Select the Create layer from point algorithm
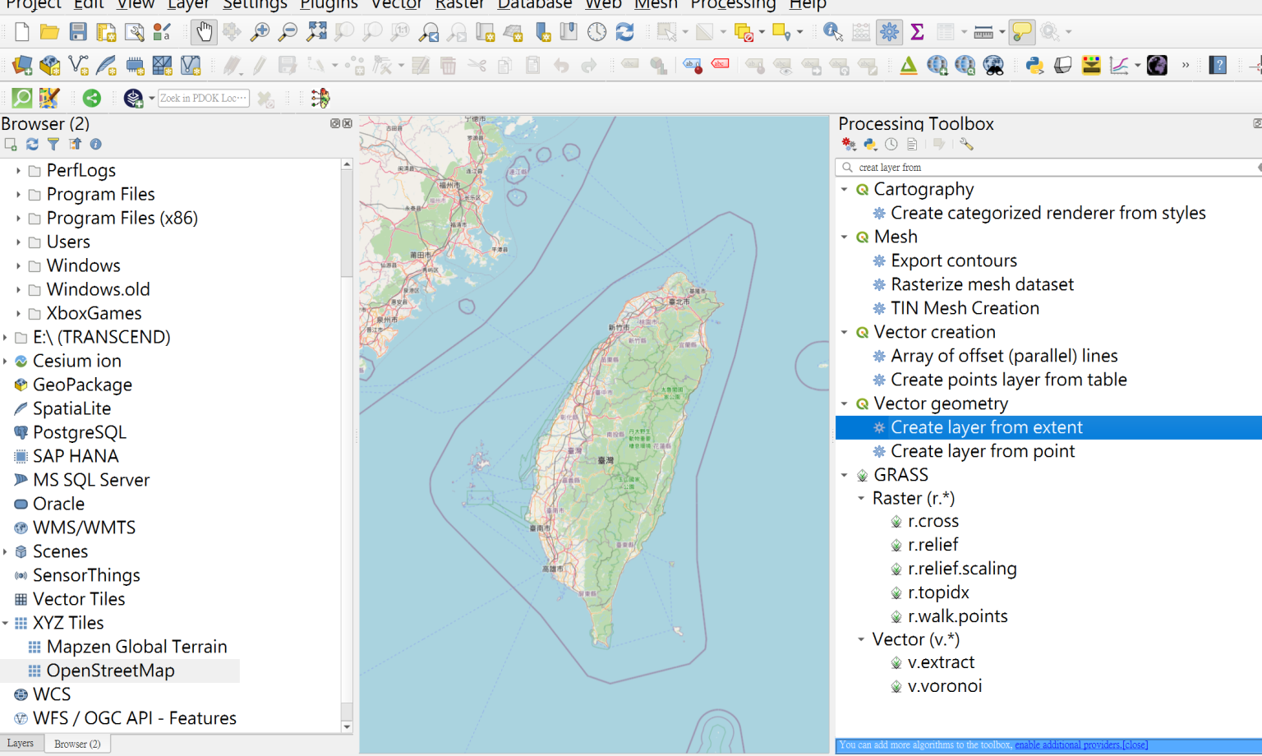The image size is (1262, 756). [x=983, y=451]
